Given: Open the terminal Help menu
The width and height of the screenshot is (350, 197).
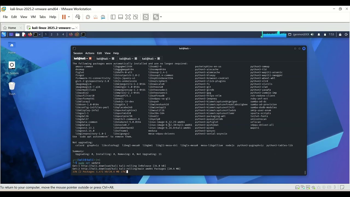Looking at the screenshot, I should (x=116, y=53).
